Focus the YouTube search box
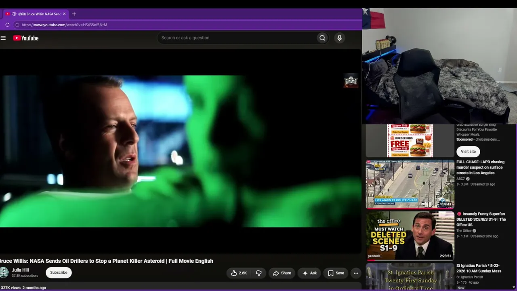Viewport: 517px width, 291px height. point(237,38)
